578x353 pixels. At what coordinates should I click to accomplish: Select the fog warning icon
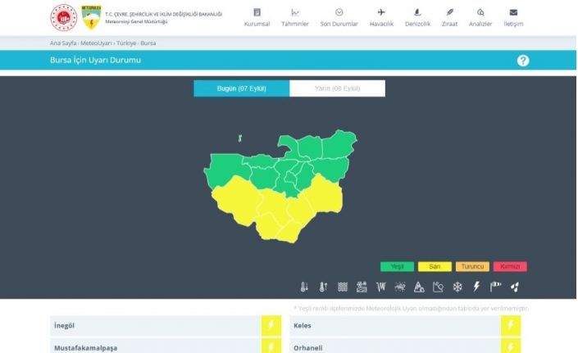342,287
